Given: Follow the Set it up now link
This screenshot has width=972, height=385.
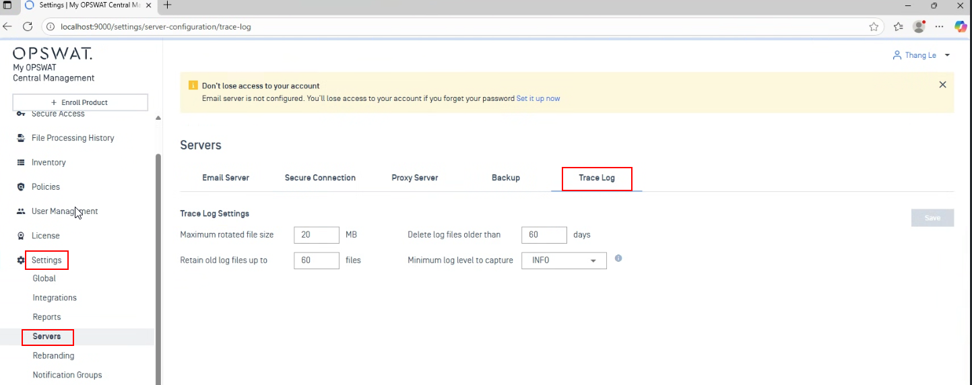Looking at the screenshot, I should coord(538,98).
